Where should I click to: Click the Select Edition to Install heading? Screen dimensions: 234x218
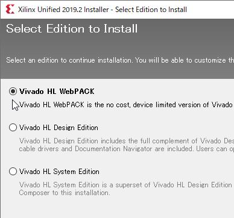[x=72, y=29]
